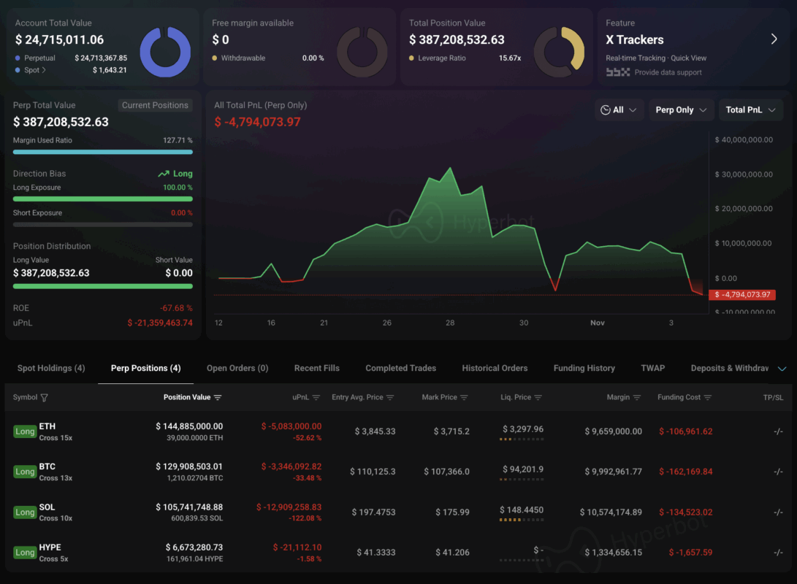Click the Entry Avg. Price sort icon
The image size is (797, 584).
390,398
